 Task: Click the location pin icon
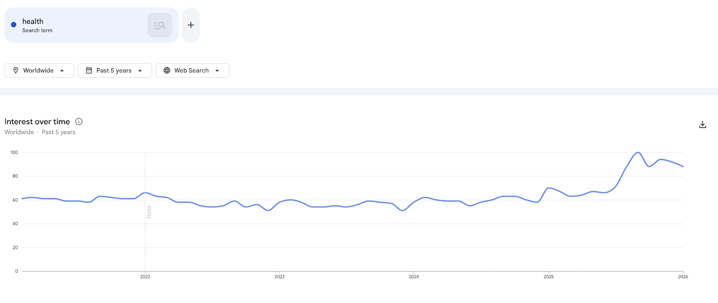(16, 70)
